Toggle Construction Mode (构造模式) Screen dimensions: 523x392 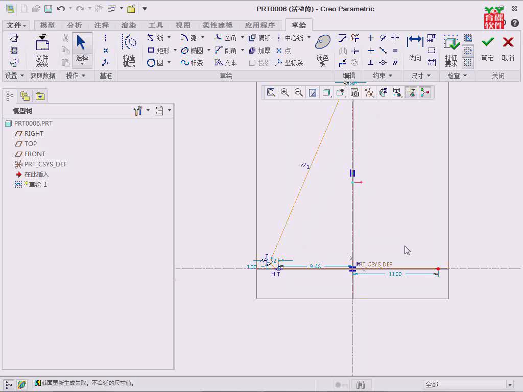pyautogui.click(x=129, y=51)
